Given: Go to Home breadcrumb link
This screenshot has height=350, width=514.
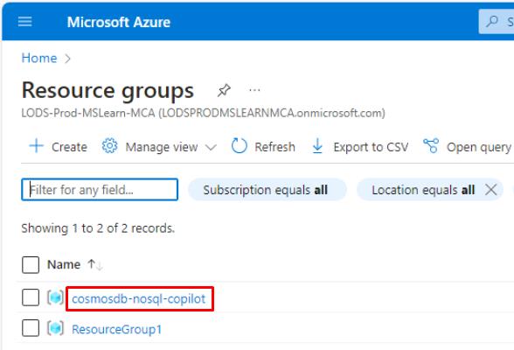Looking at the screenshot, I should [39, 58].
